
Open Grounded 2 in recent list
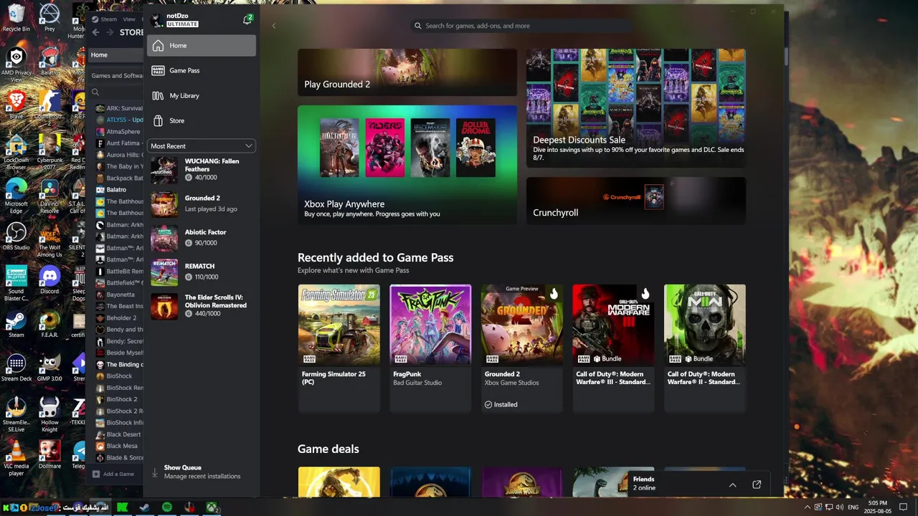coord(202,204)
